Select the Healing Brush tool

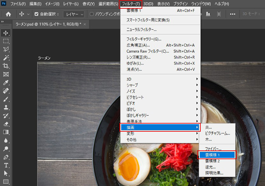click(x=6, y=91)
